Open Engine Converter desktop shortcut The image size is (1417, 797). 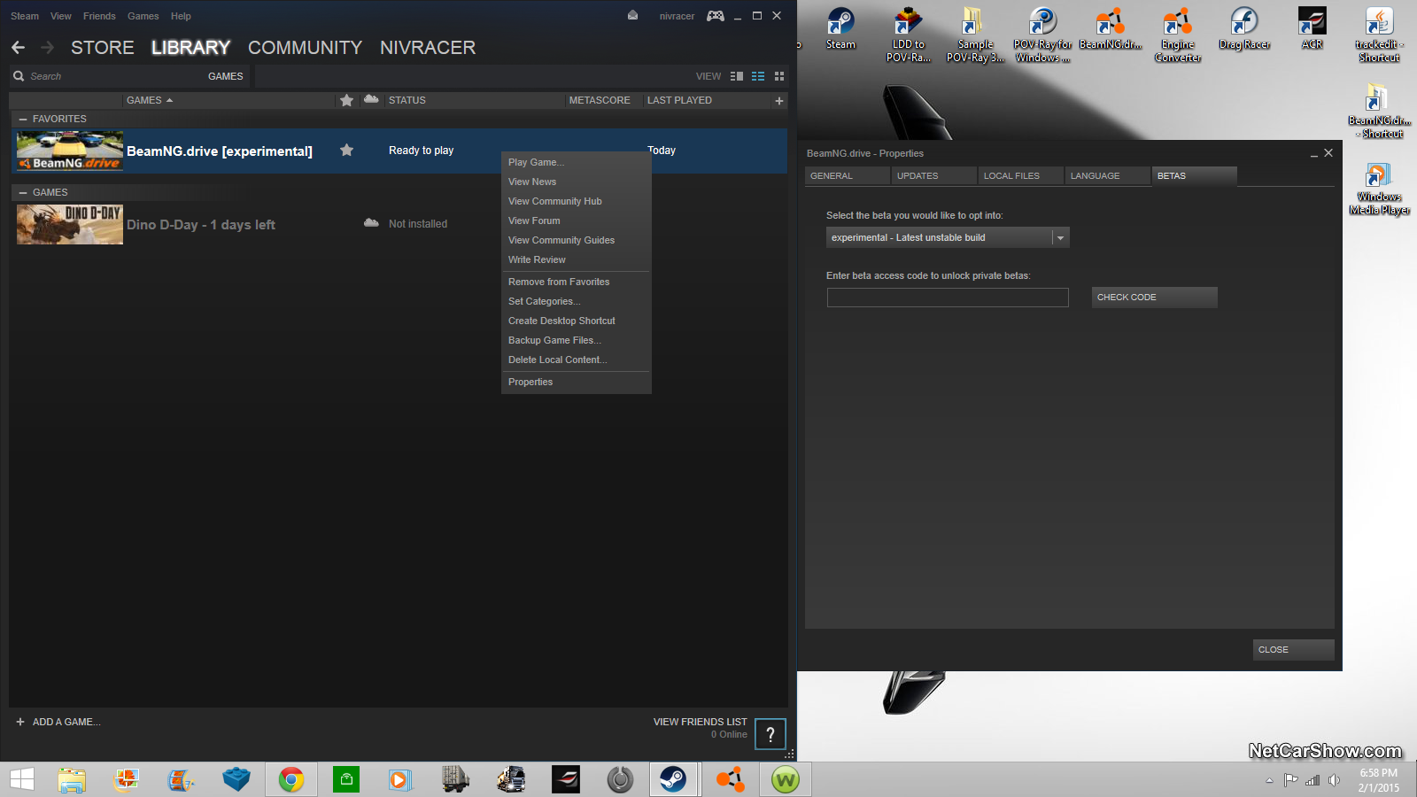(x=1178, y=35)
